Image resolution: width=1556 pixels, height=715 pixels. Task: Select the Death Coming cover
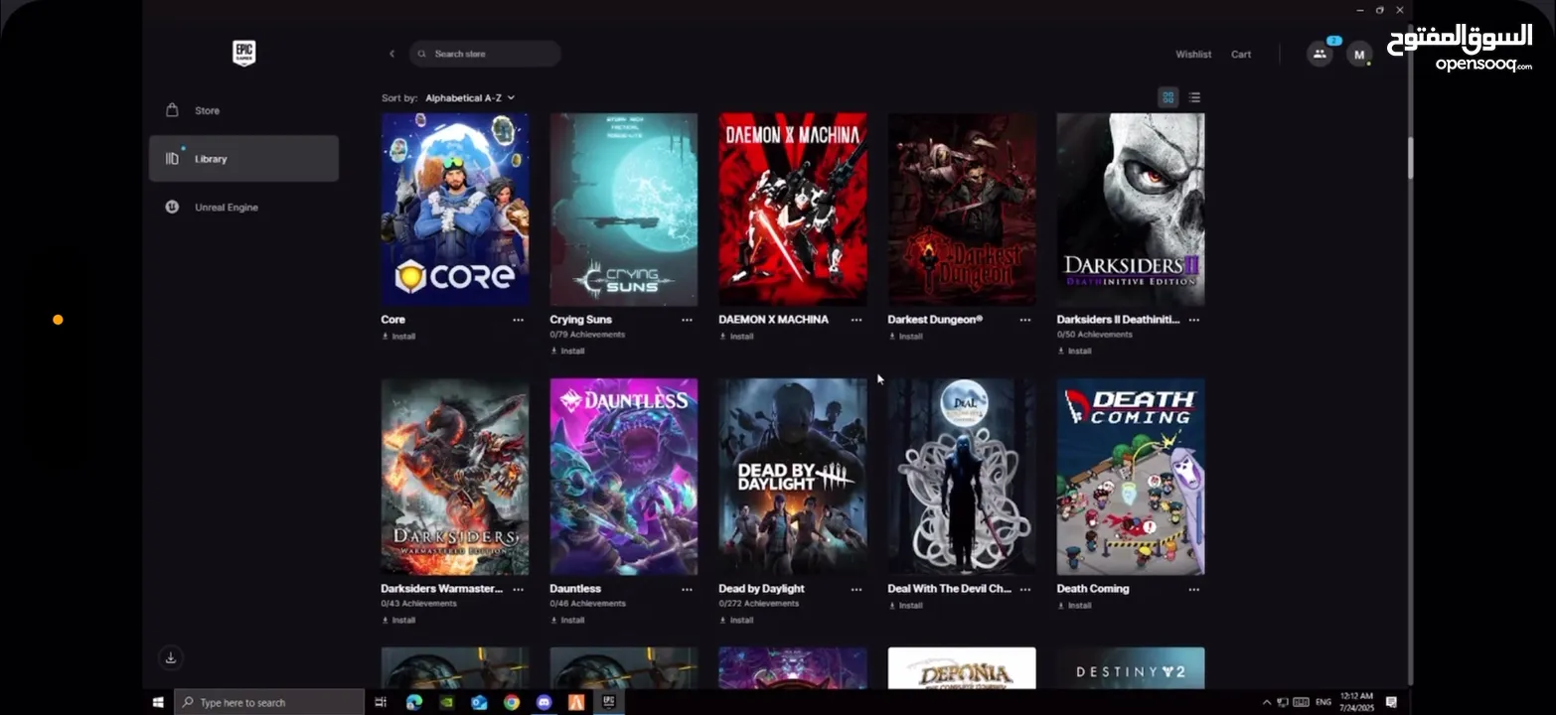click(x=1131, y=477)
